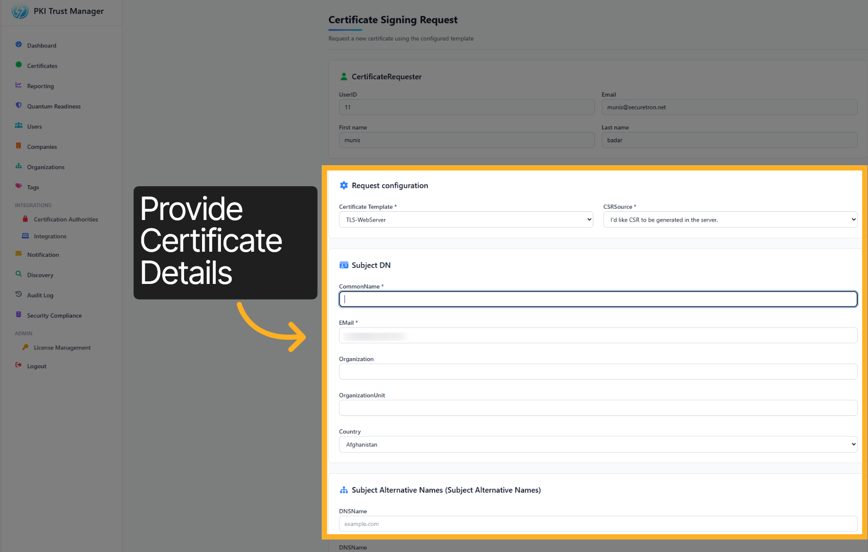
Task: Click the License Management key icon
Action: pyautogui.click(x=25, y=347)
